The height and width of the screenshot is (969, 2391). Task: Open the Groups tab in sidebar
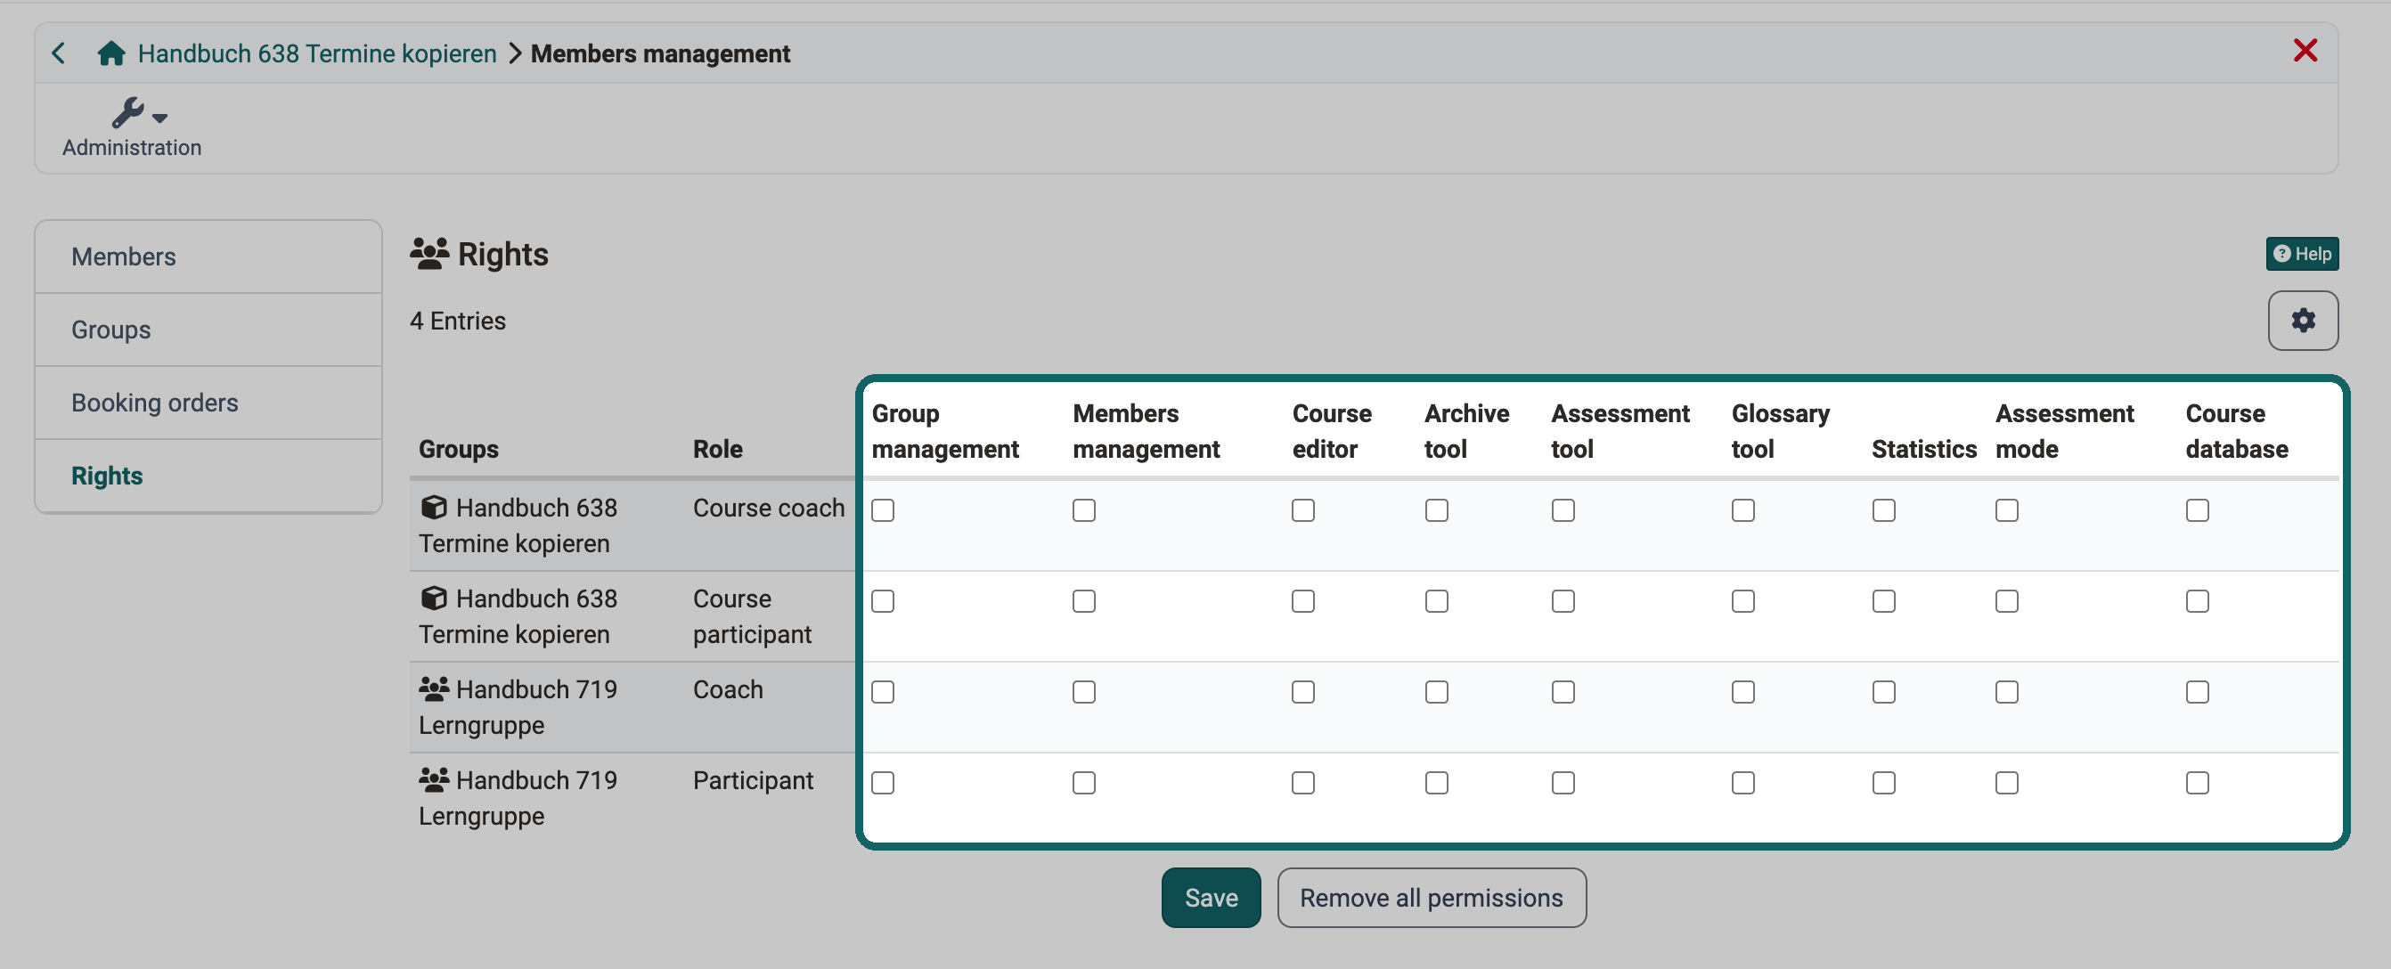pyautogui.click(x=208, y=330)
